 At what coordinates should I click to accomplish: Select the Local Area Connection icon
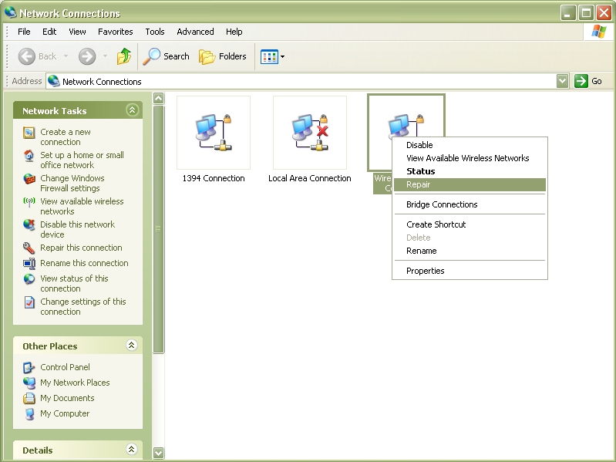tap(310, 133)
